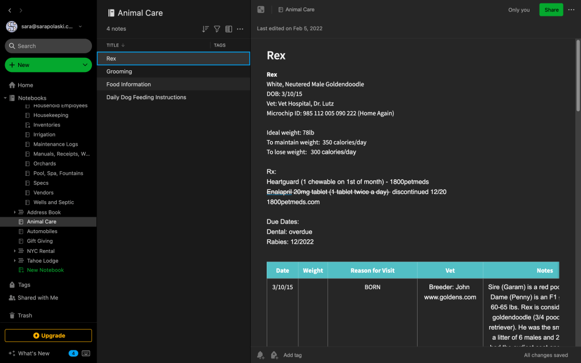Click the sort notes icon
The width and height of the screenshot is (581, 363).
coord(205,29)
